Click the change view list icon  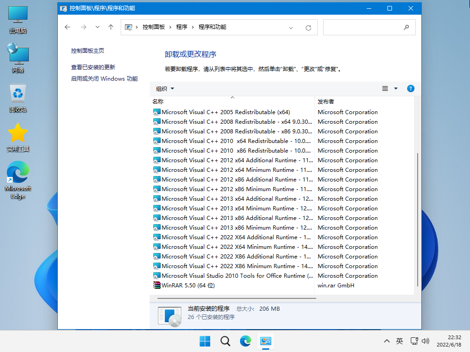pos(385,88)
